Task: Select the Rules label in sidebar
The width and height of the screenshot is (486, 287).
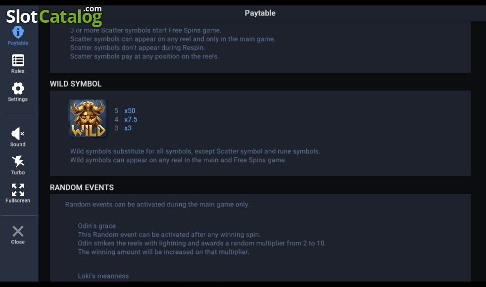Action: pos(18,71)
